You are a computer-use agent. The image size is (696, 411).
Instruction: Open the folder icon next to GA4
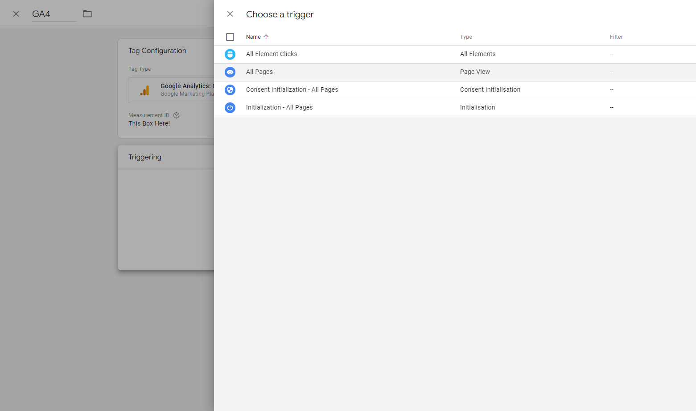(87, 14)
